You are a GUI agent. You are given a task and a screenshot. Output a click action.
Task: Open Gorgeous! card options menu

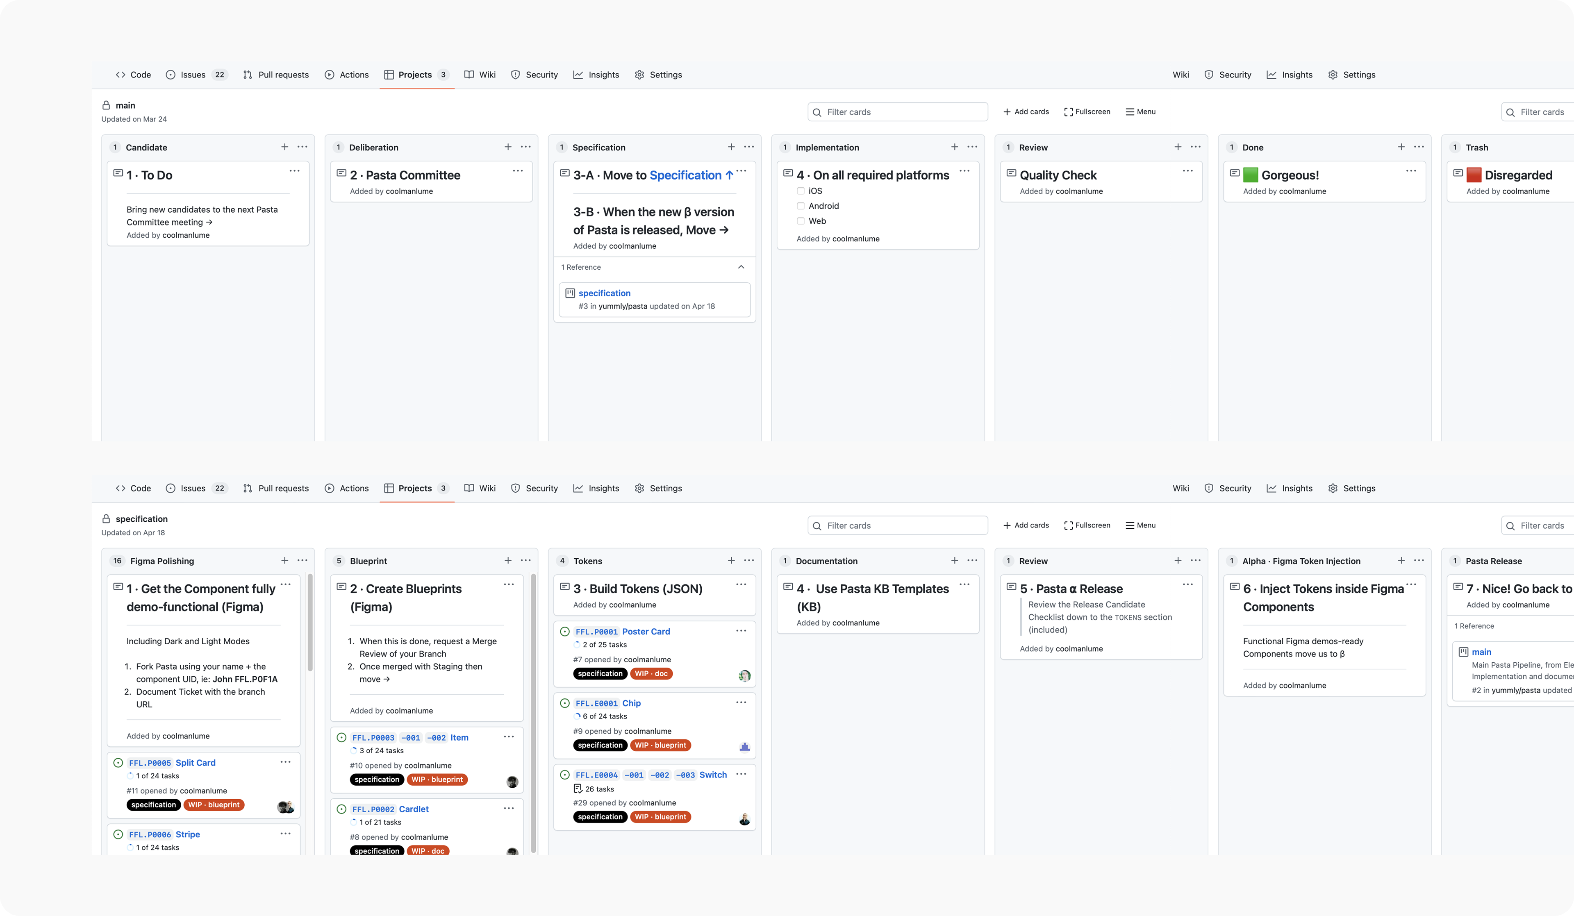tap(1411, 170)
